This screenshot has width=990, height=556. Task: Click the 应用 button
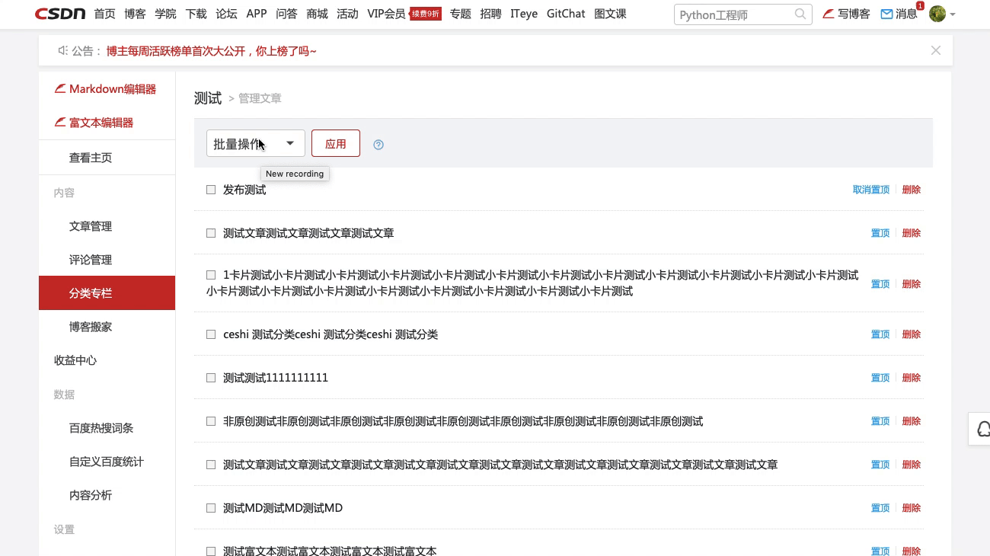[x=336, y=143]
